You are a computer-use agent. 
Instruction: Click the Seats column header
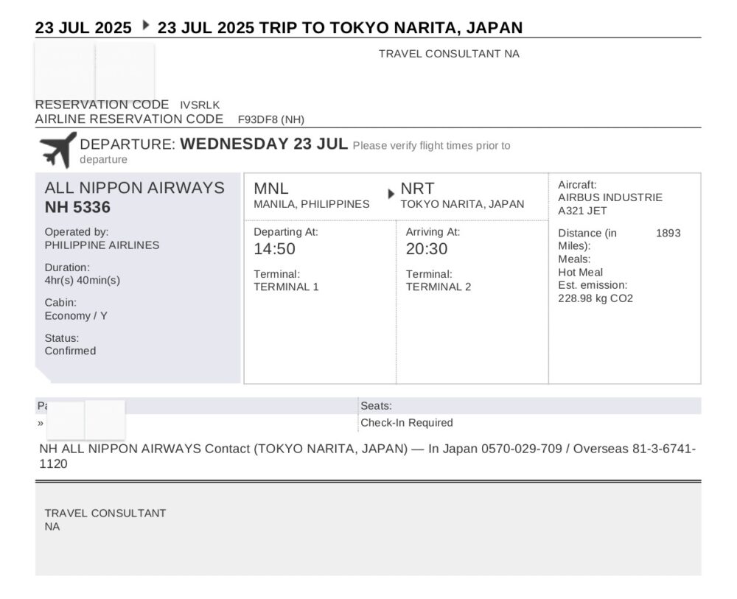click(x=376, y=406)
